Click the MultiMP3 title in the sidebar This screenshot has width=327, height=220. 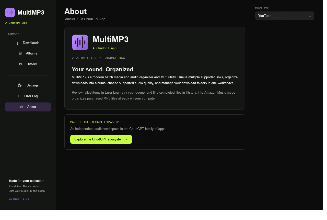point(31,13)
